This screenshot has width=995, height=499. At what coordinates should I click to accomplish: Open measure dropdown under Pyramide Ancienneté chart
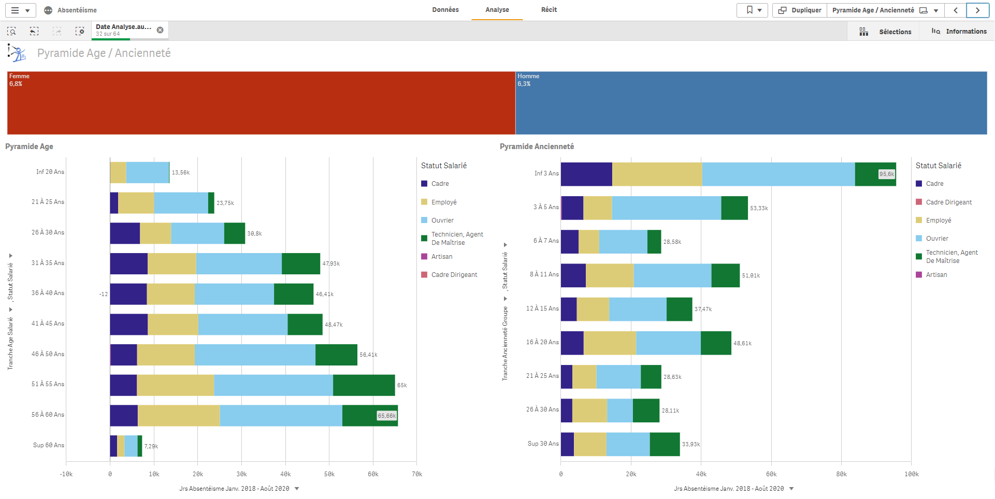click(x=791, y=489)
